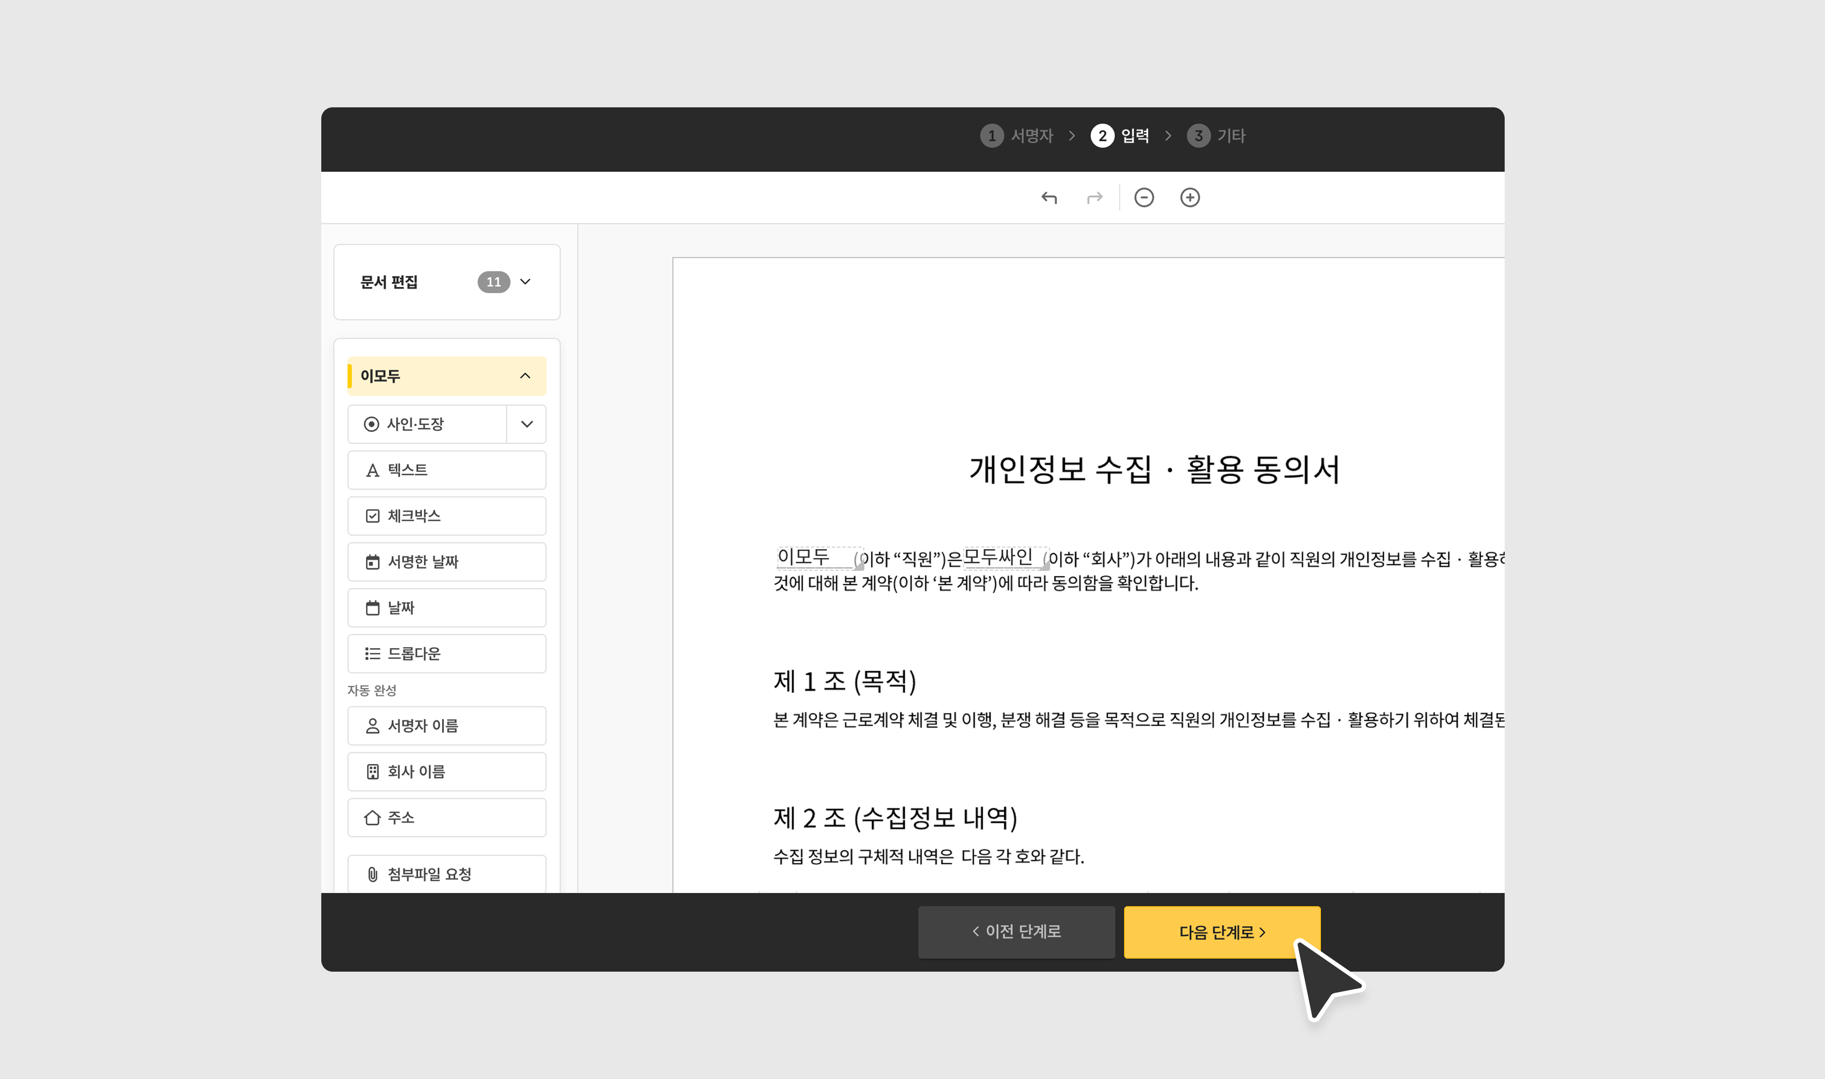Click the redo arrow icon
The width and height of the screenshot is (1825, 1079).
click(1094, 198)
